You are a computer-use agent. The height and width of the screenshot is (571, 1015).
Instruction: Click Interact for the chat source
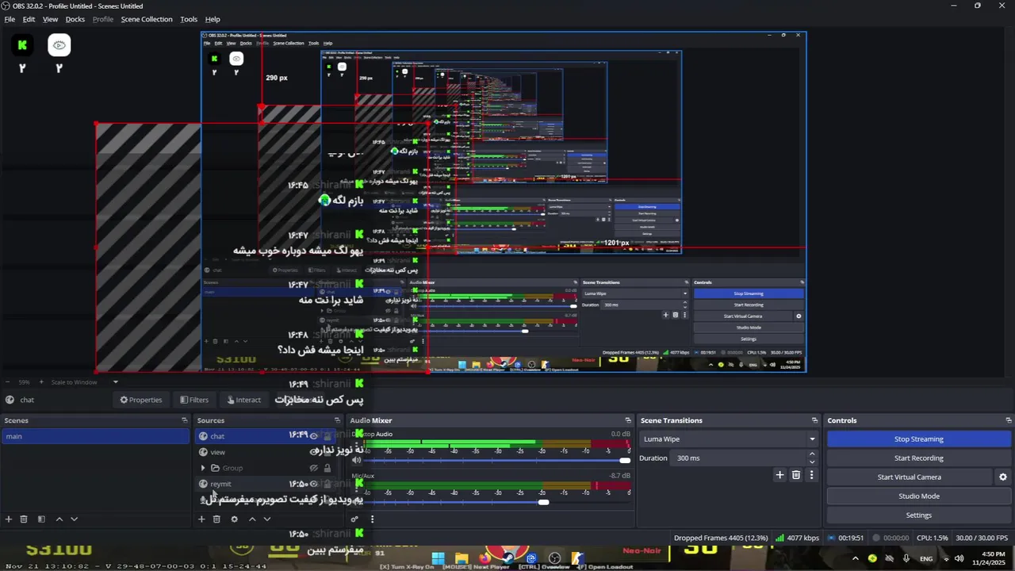pos(243,400)
